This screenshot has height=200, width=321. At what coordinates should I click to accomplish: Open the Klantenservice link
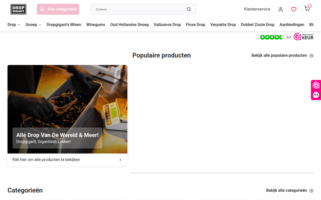click(x=257, y=9)
